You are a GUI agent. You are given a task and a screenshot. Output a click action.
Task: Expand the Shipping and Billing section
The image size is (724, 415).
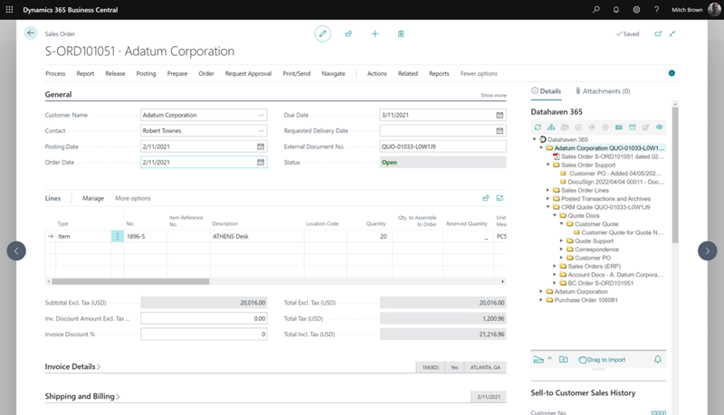(x=82, y=396)
